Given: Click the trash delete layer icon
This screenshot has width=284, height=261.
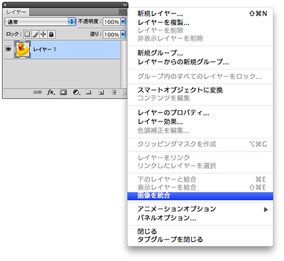Looking at the screenshot, I should pyautogui.click(x=114, y=92).
